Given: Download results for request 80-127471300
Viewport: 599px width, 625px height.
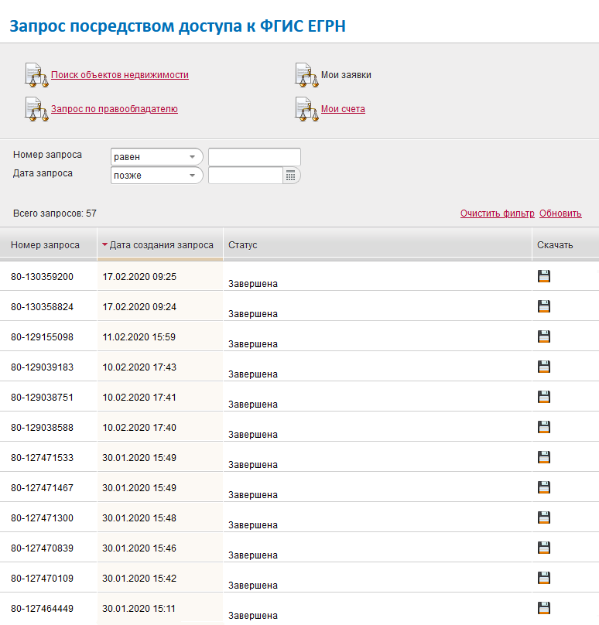Looking at the screenshot, I should pos(544,517).
